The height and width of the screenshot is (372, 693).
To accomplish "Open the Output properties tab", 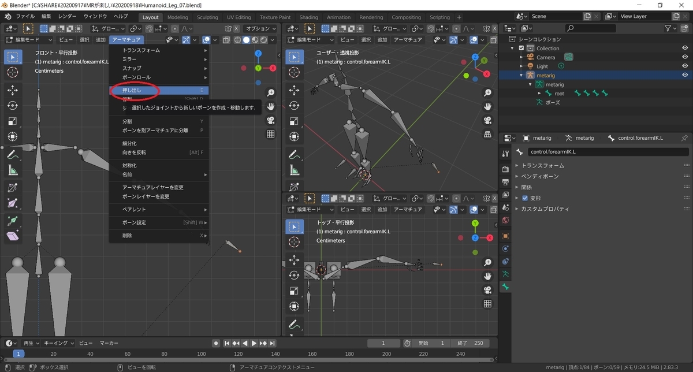I will coord(505,182).
